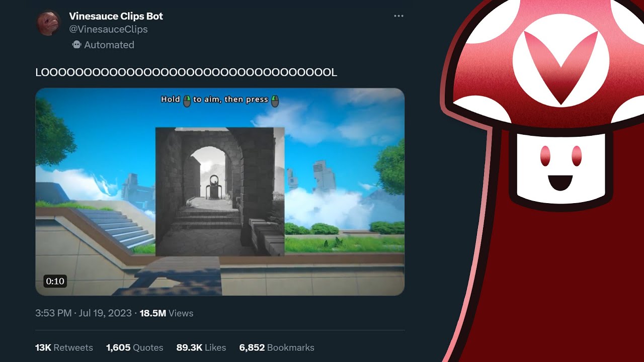
Task: Click the 18.5M Views counter
Action: pyautogui.click(x=166, y=313)
